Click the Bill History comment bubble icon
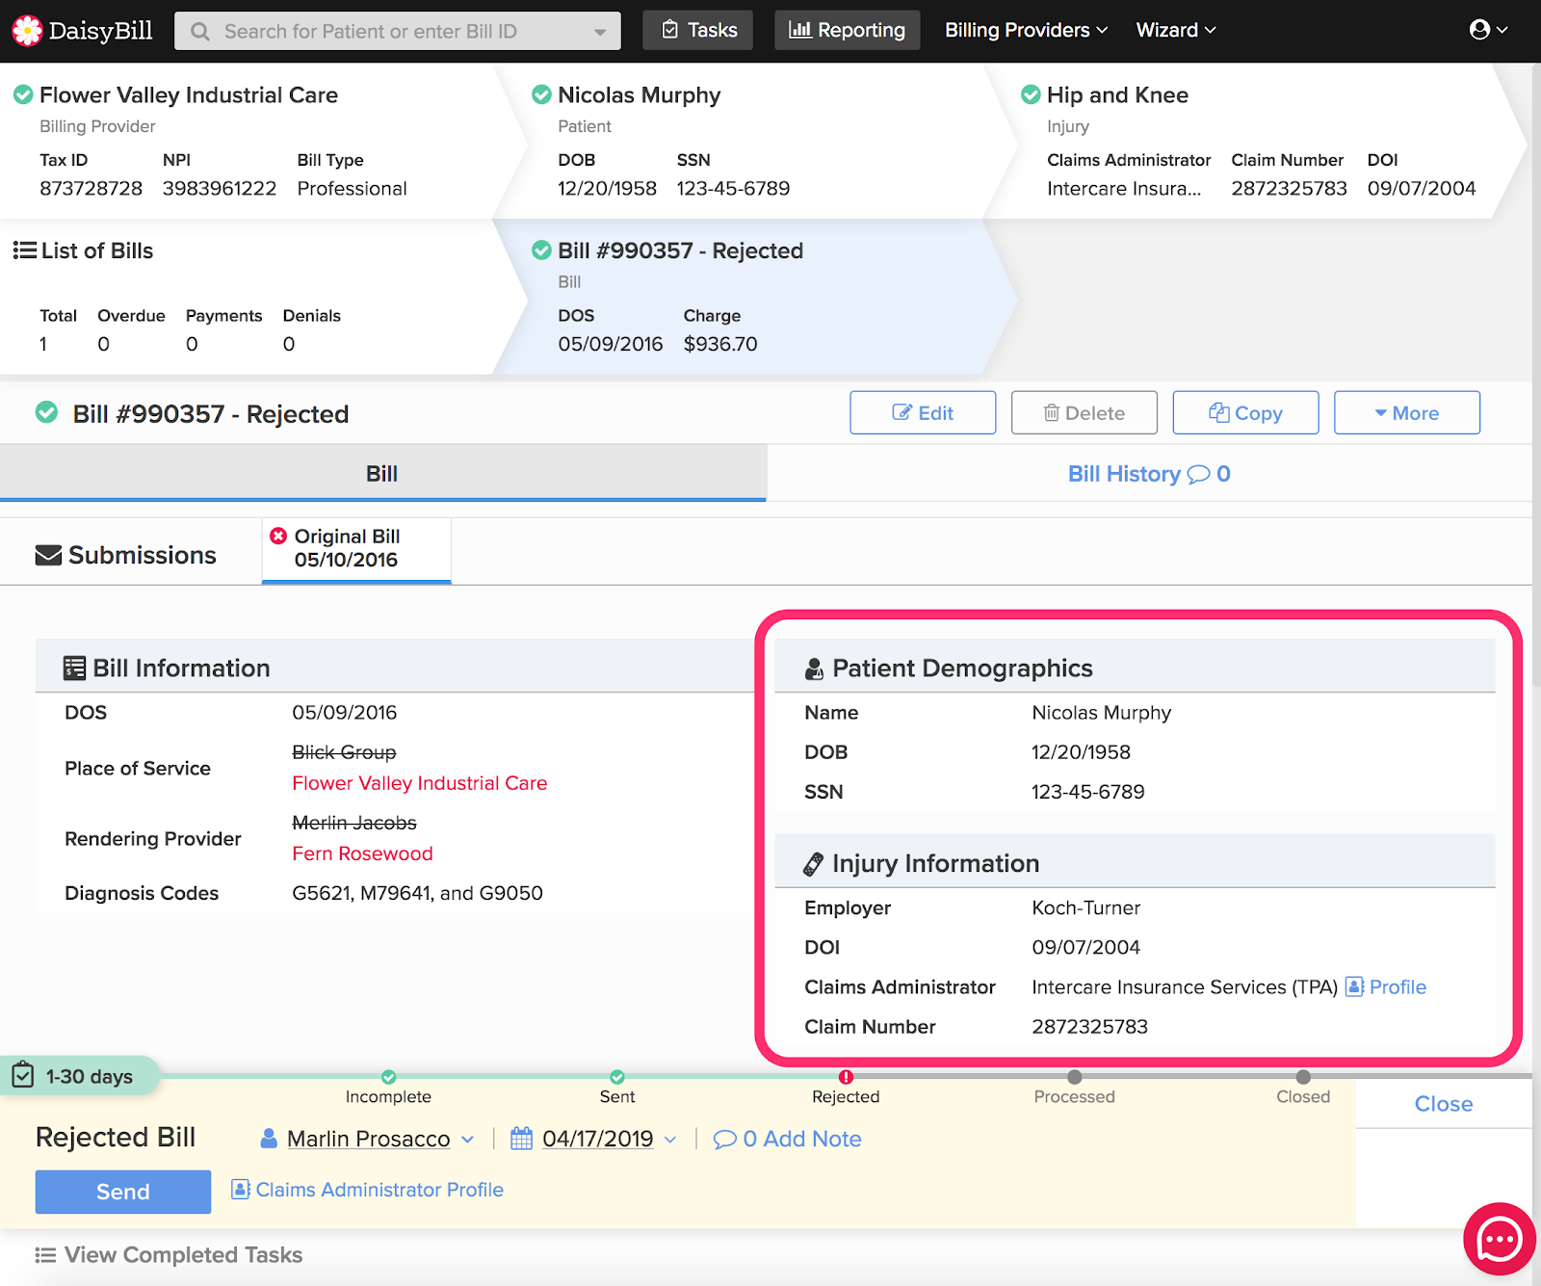This screenshot has width=1541, height=1286. 1198,474
